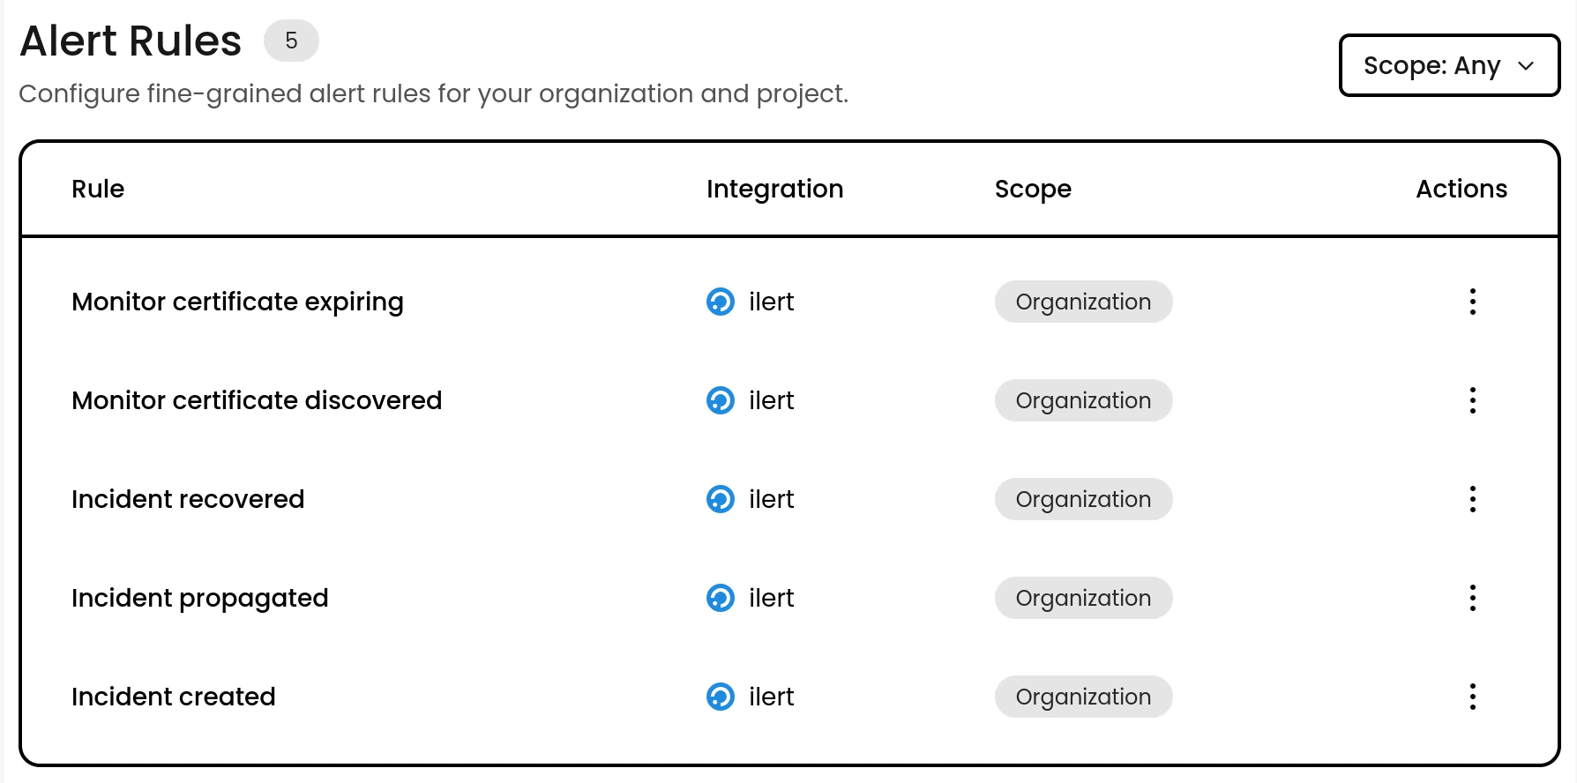Click the Rule column header
Screen dimensions: 1577x783
(98, 189)
